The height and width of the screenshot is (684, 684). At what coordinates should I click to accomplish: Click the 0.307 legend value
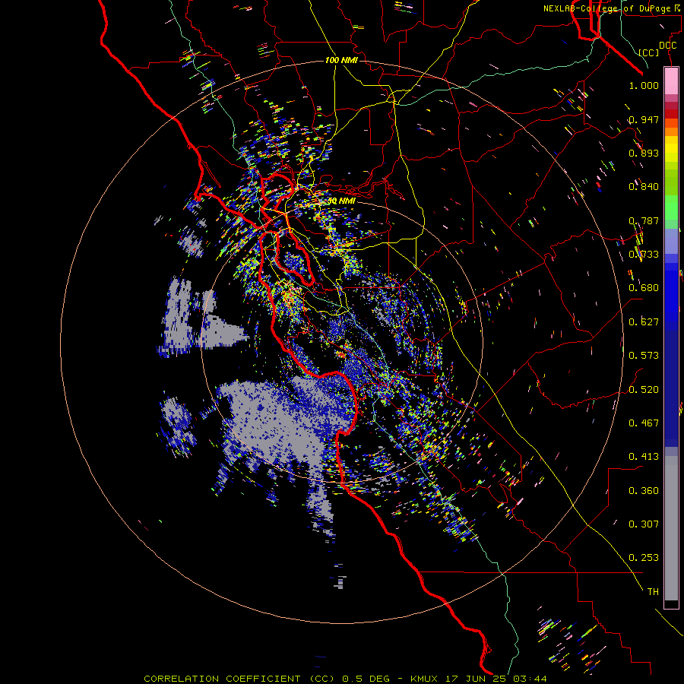click(644, 524)
